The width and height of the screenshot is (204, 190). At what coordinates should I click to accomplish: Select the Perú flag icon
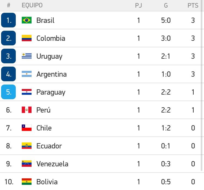[27, 110]
